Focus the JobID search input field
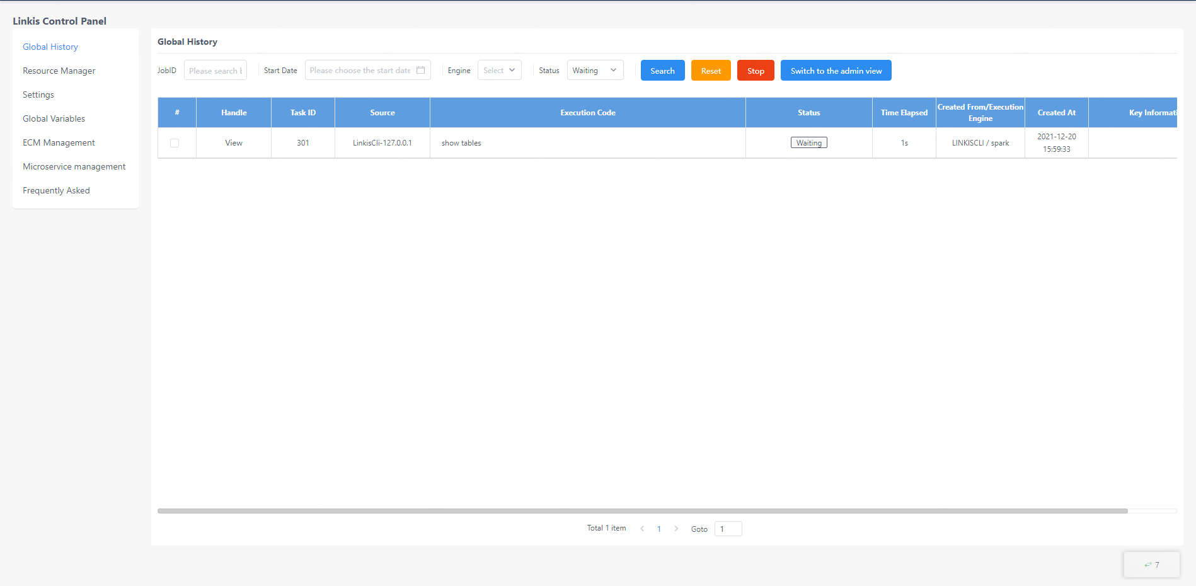The height and width of the screenshot is (586, 1196). (215, 71)
